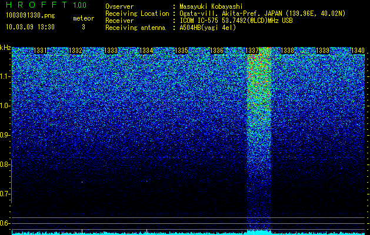
Task: Select the 0.6 kHz frequency label
Action: (x=5, y=223)
